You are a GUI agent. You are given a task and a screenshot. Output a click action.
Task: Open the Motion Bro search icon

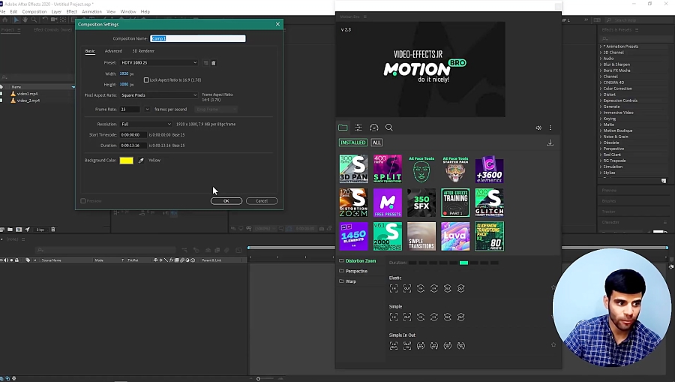389,128
